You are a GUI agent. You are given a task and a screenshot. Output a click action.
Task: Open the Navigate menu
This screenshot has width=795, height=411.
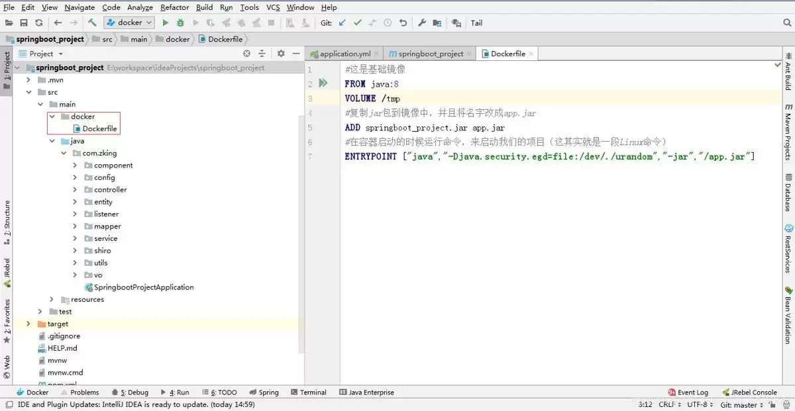[x=79, y=7]
